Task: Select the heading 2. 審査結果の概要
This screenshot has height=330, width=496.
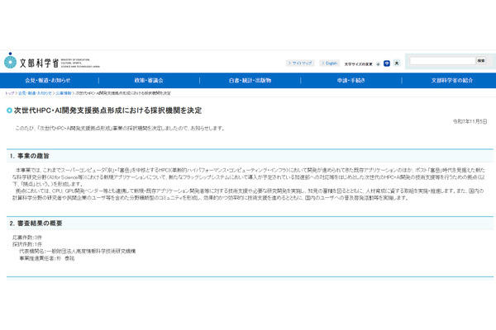Action: tap(36, 224)
